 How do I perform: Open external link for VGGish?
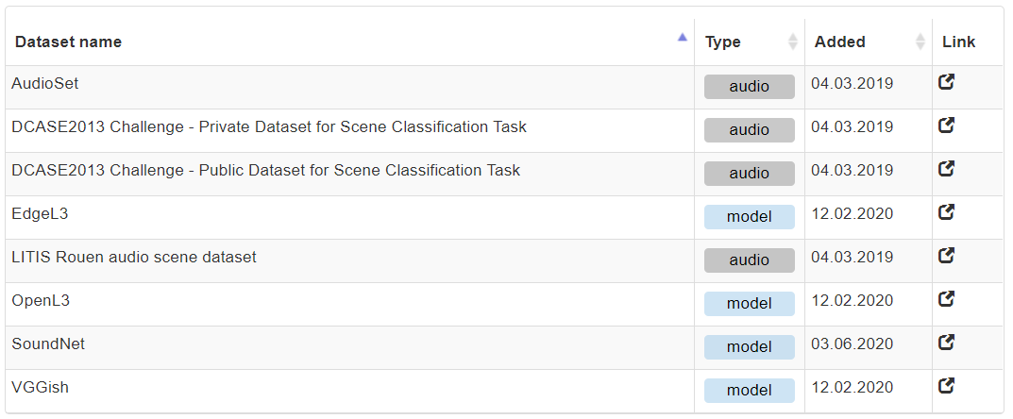[x=946, y=386]
